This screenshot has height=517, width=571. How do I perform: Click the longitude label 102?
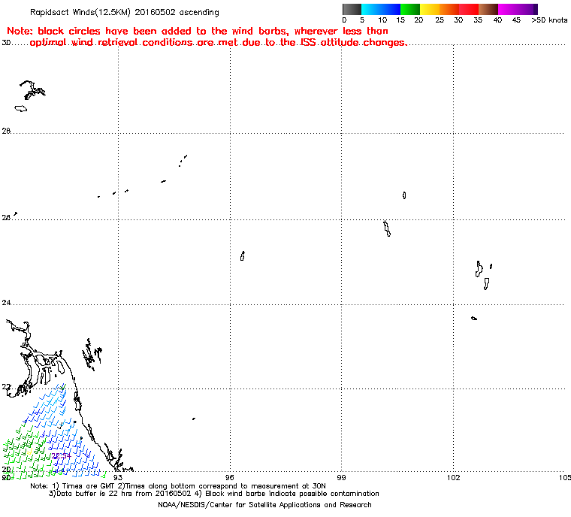tap(453, 477)
